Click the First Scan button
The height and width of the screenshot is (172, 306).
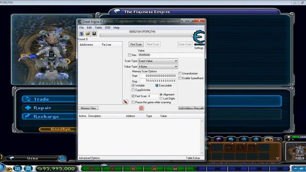click(136, 44)
